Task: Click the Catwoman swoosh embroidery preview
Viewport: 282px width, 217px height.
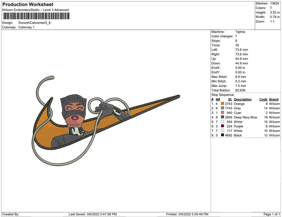Action: pos(106,121)
